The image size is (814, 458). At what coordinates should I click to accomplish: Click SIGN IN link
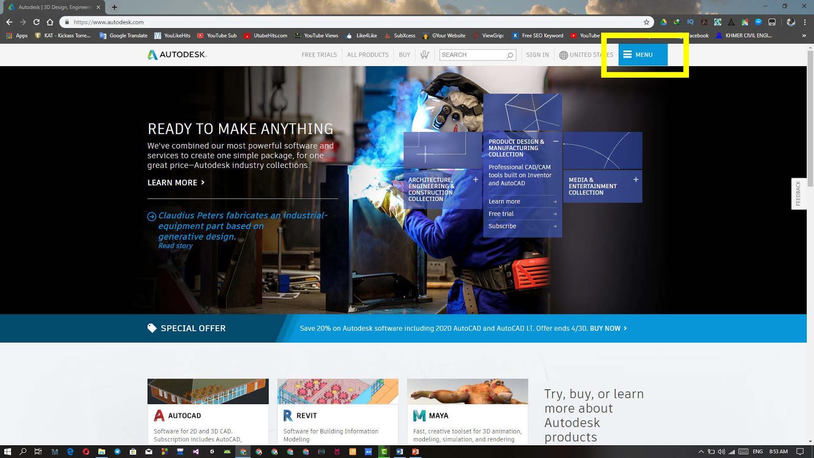pyautogui.click(x=537, y=55)
